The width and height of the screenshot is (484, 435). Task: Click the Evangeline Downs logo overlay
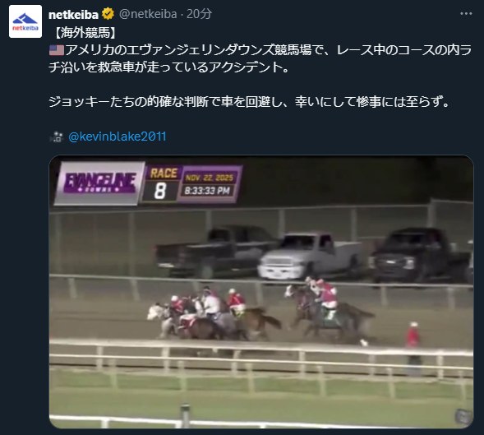point(99,183)
